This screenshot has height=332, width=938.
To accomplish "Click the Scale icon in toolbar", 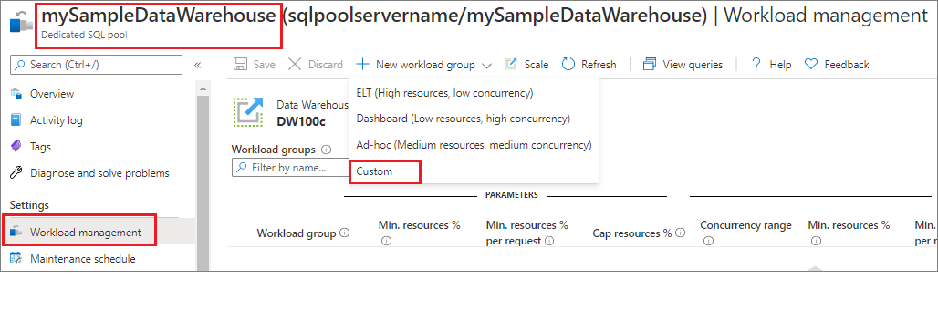I will tap(511, 65).
